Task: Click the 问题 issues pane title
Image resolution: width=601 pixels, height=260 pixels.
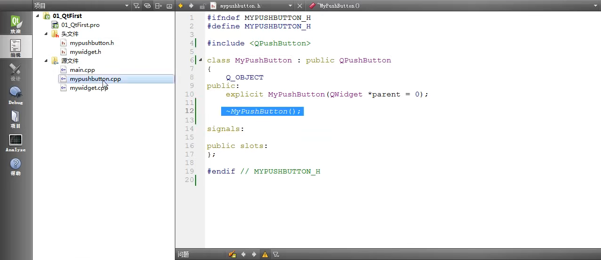Action: pos(183,254)
